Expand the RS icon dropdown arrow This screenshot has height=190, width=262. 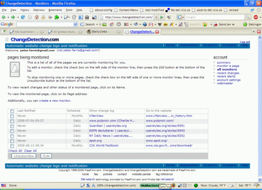[131, 24]
